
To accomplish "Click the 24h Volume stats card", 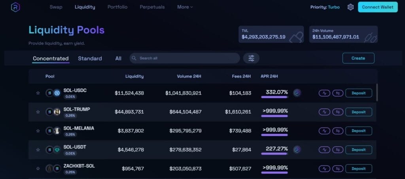I will point(344,34).
